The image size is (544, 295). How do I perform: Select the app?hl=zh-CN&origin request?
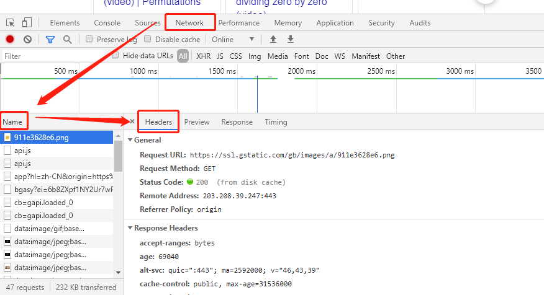(x=57, y=177)
